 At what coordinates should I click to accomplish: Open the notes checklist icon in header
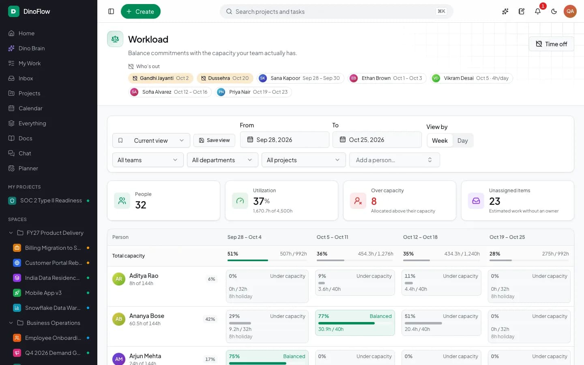tap(522, 11)
